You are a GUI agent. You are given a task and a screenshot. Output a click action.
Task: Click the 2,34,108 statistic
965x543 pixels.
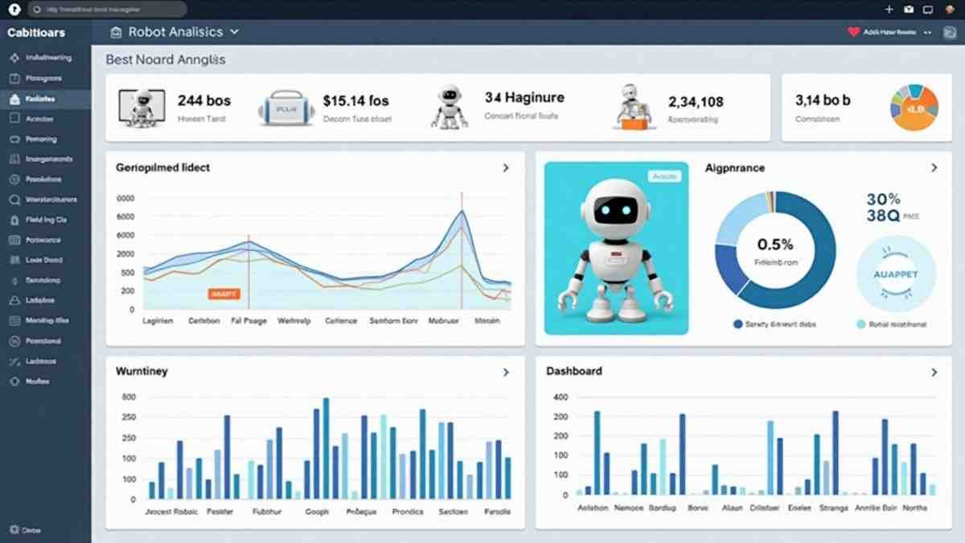(696, 101)
